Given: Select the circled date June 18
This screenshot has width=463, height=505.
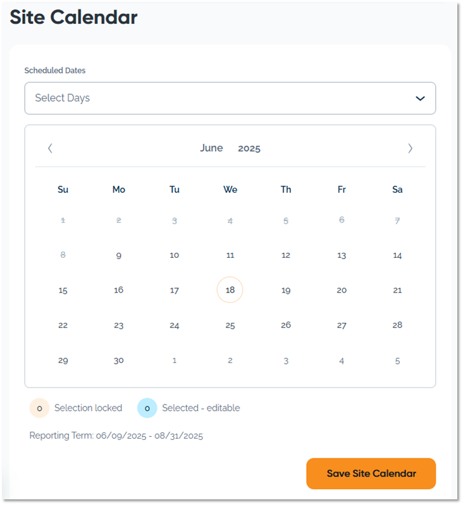Looking at the screenshot, I should tap(230, 290).
